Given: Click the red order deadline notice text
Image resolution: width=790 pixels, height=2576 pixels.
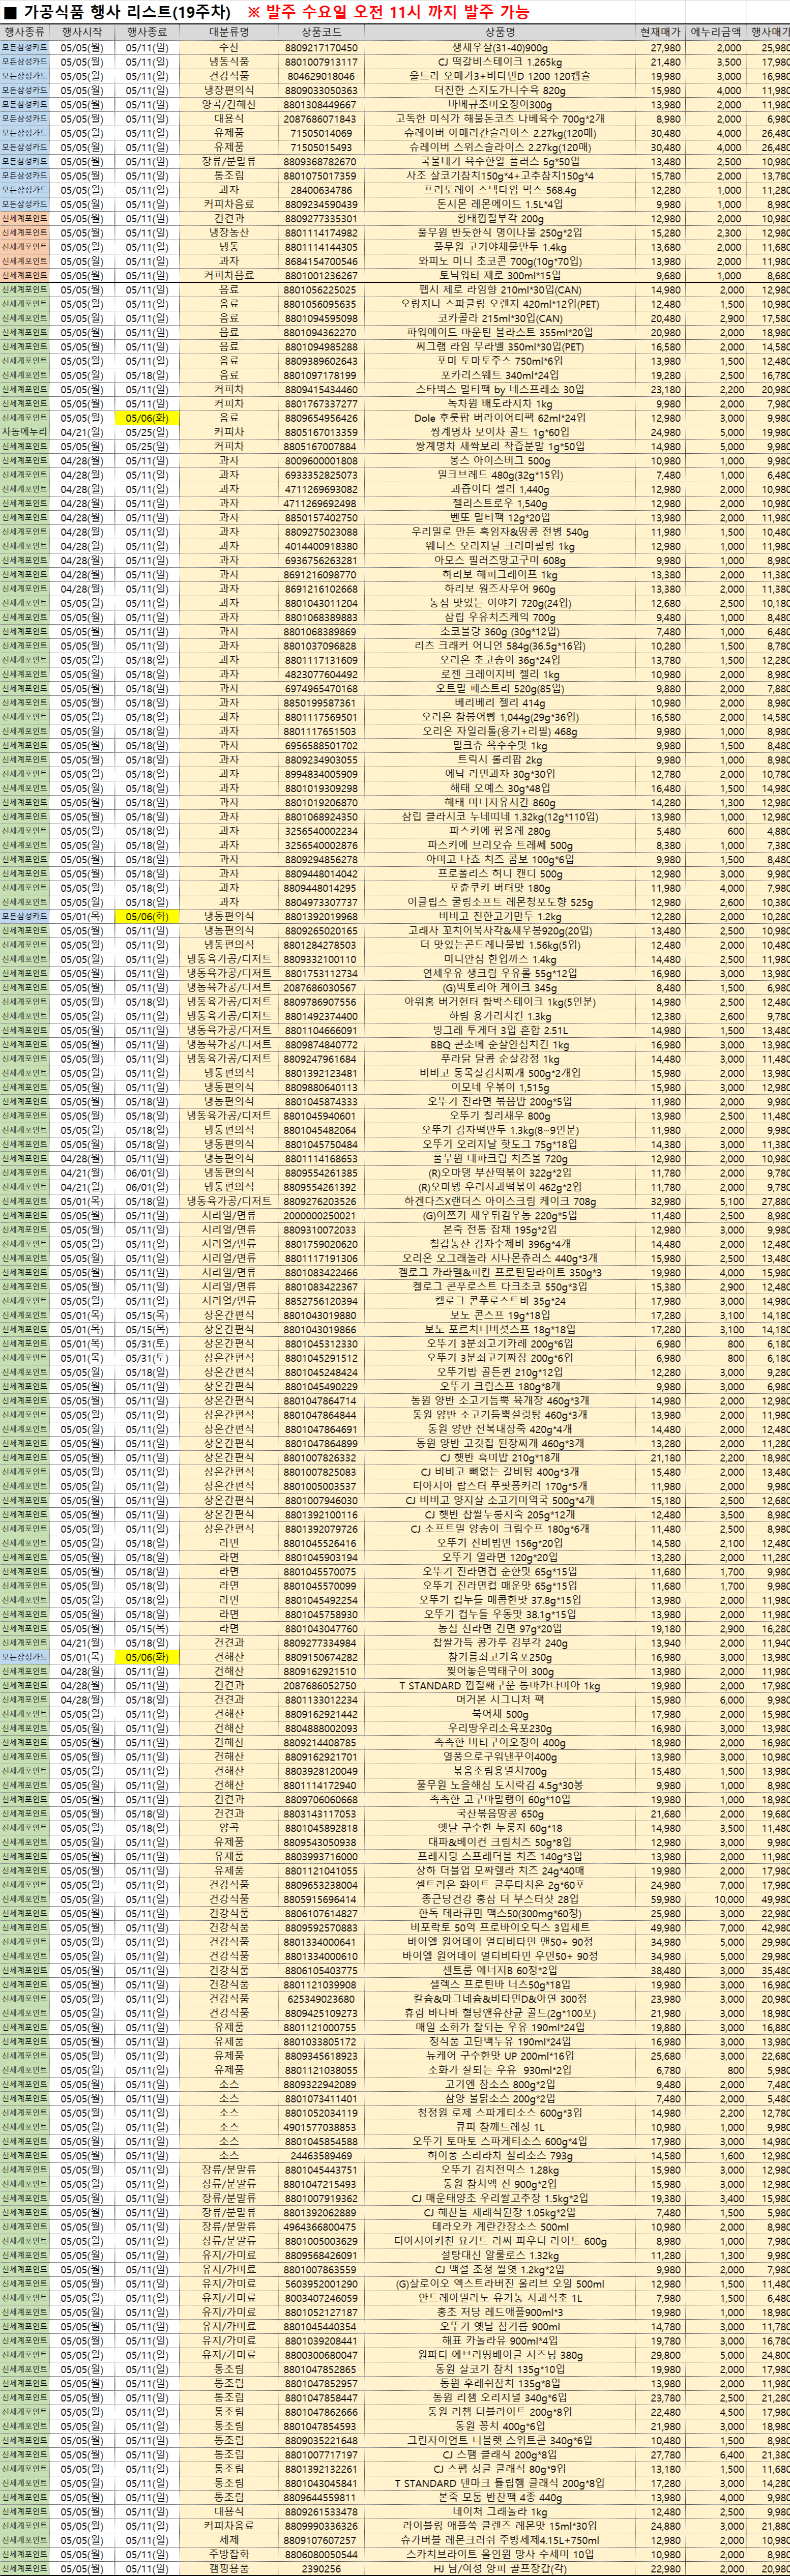Looking at the screenshot, I should [388, 12].
